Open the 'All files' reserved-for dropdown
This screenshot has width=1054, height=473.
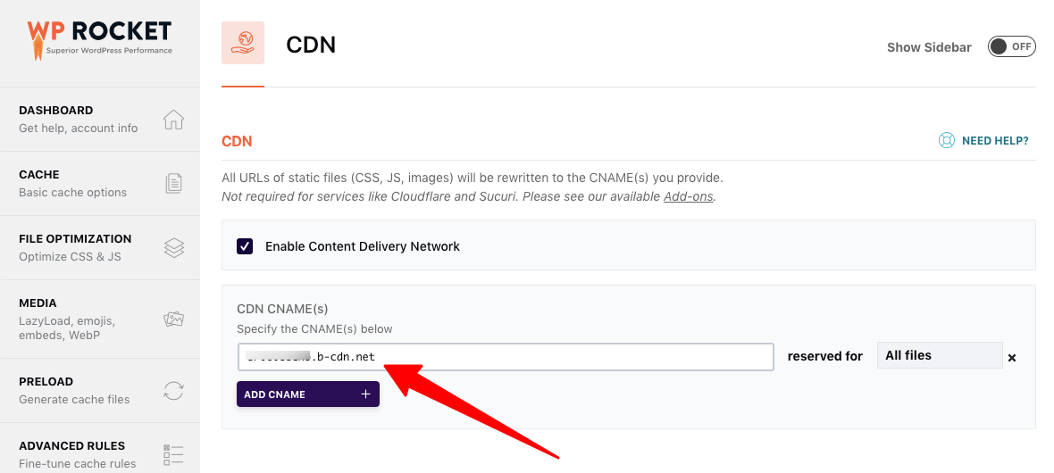(x=939, y=355)
